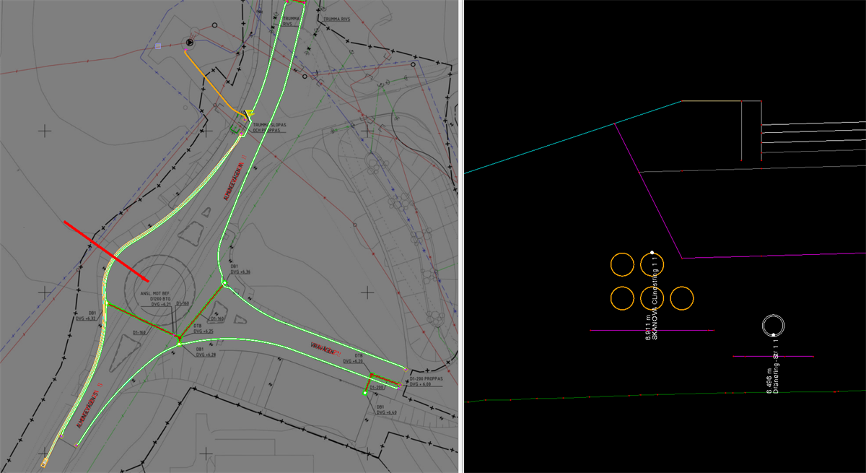Screen dimensions: 866x473
Task: Click the DB1 DVG +6.40 annotation
Action: click(x=386, y=409)
